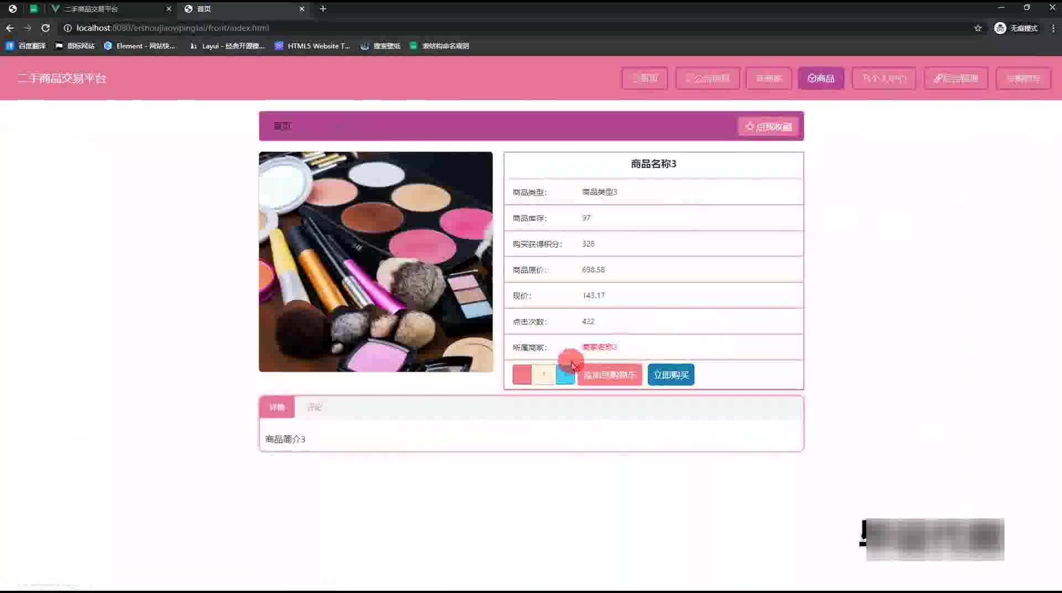Image resolution: width=1062 pixels, height=593 pixels.
Task: Switch to the 评论 tab
Action: [314, 408]
